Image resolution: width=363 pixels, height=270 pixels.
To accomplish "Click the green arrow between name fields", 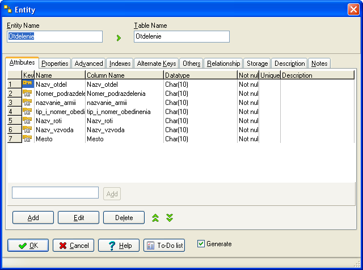I will click(119, 38).
